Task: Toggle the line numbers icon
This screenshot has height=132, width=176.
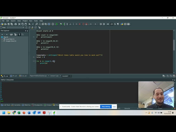Action: click(112, 24)
